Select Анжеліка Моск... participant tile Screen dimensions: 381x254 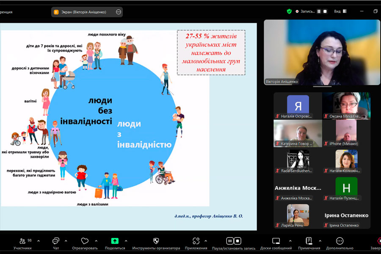click(298, 188)
